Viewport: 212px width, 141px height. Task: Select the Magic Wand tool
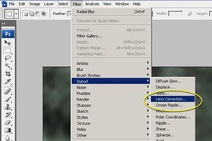click(x=8, y=66)
